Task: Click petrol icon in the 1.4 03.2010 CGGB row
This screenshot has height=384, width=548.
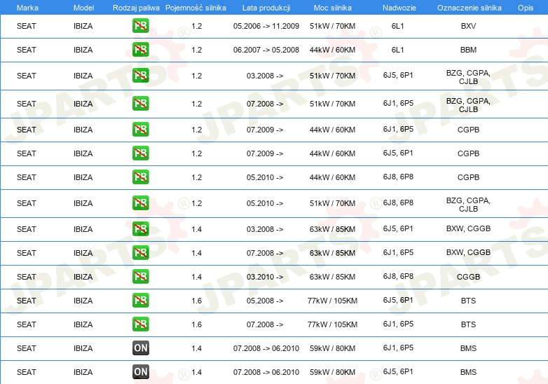Action: [x=140, y=277]
